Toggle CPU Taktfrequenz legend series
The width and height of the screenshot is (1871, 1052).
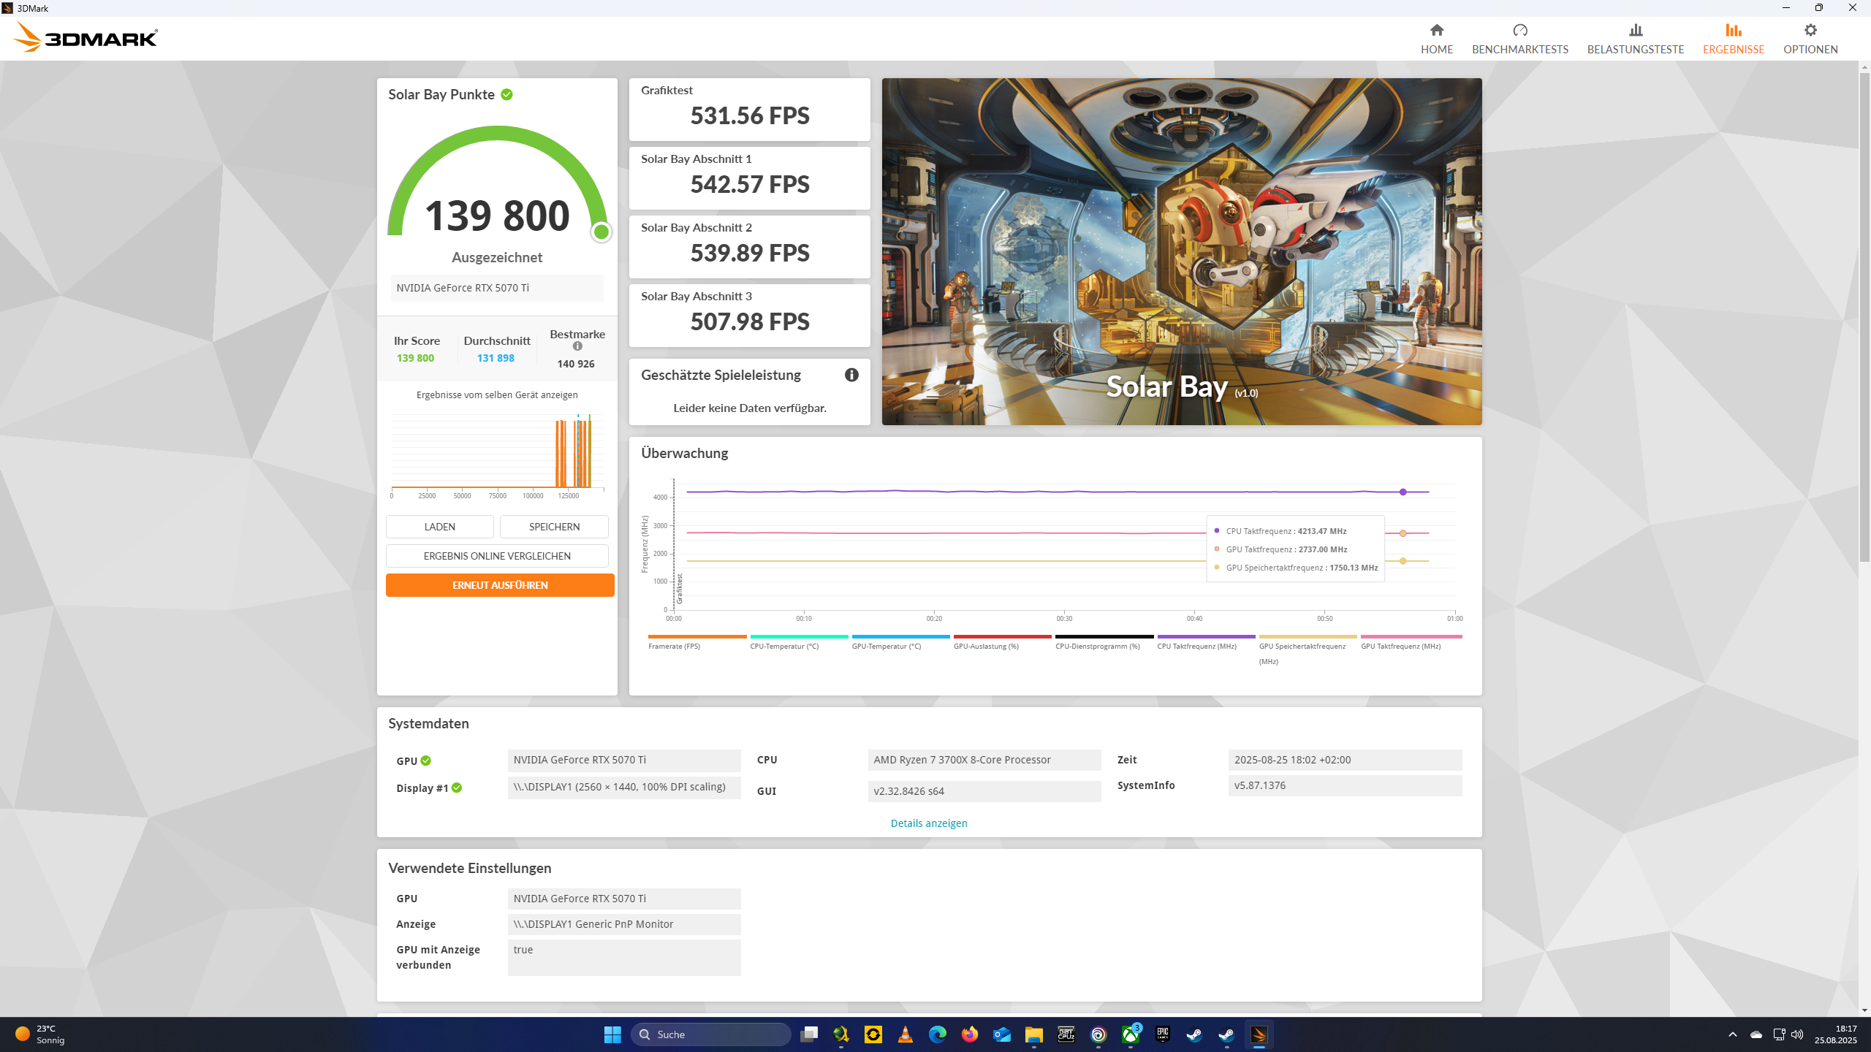pos(1196,646)
